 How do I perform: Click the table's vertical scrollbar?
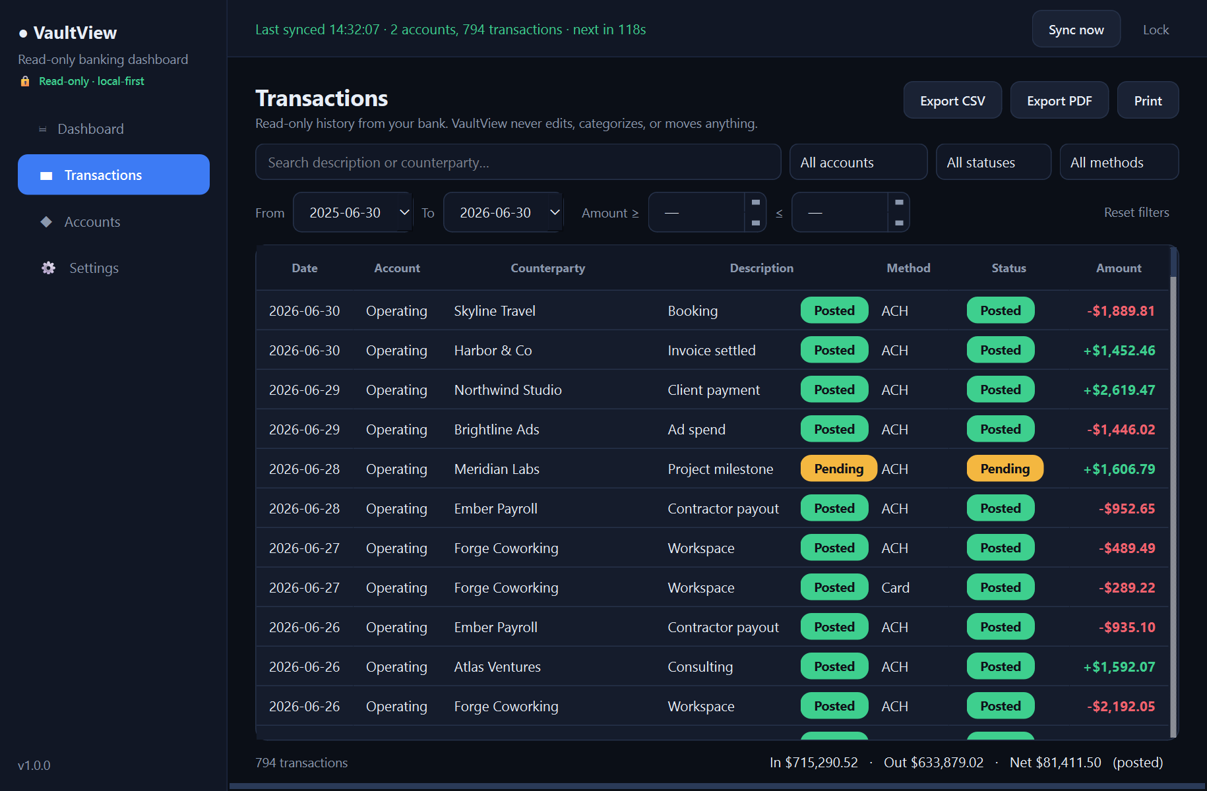[x=1173, y=491]
